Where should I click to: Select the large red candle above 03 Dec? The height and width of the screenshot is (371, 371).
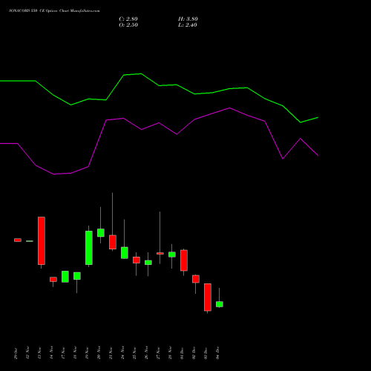coord(208,298)
